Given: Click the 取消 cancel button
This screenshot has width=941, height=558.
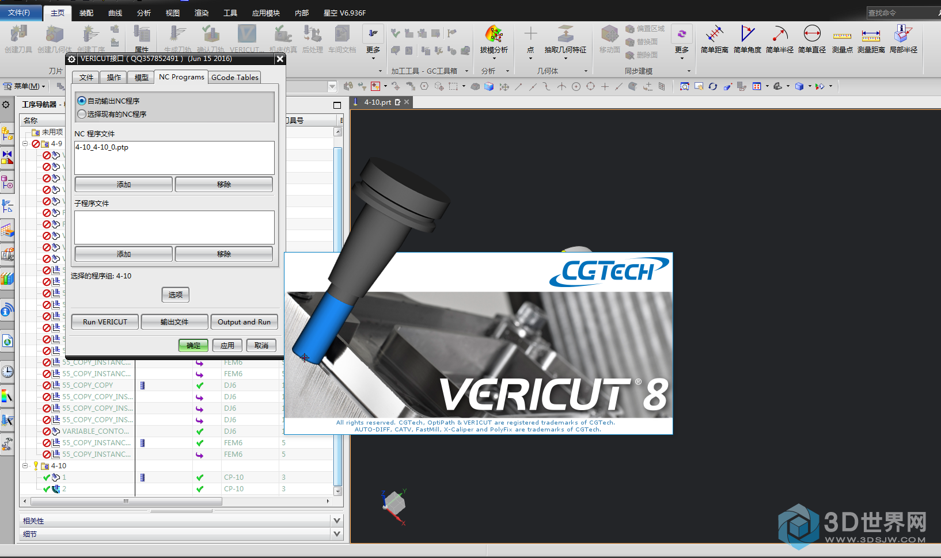Looking at the screenshot, I should (261, 345).
